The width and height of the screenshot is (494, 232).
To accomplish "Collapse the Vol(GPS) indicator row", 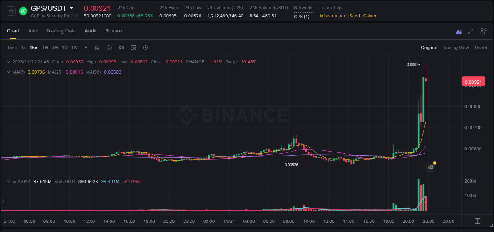I will pos(8,181).
